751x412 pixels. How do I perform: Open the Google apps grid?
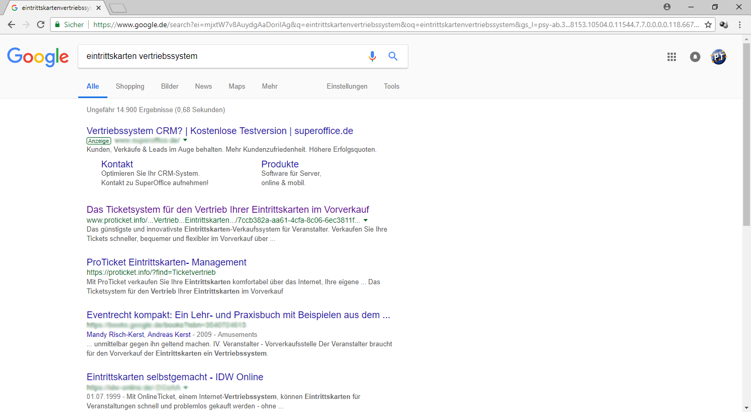672,57
